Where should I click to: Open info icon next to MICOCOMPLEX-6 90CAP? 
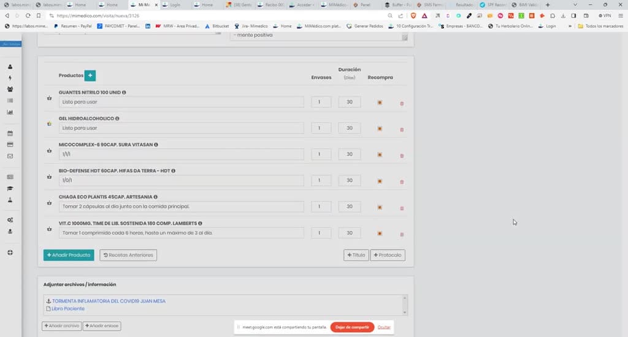(x=156, y=145)
